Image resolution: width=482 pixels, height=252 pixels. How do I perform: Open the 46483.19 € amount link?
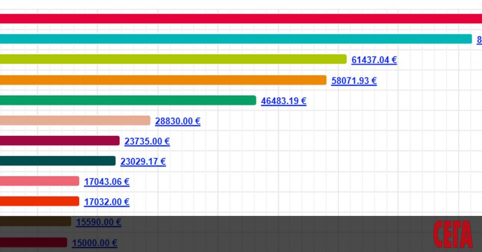click(284, 101)
